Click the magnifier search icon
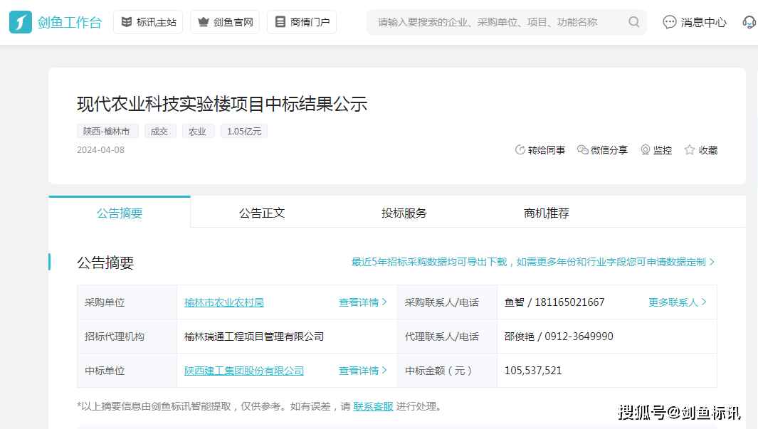This screenshot has width=758, height=429. [633, 22]
